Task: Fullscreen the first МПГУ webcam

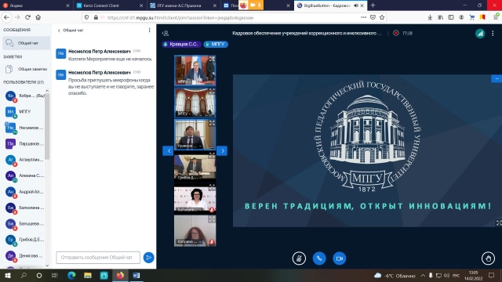Action: coord(212,60)
